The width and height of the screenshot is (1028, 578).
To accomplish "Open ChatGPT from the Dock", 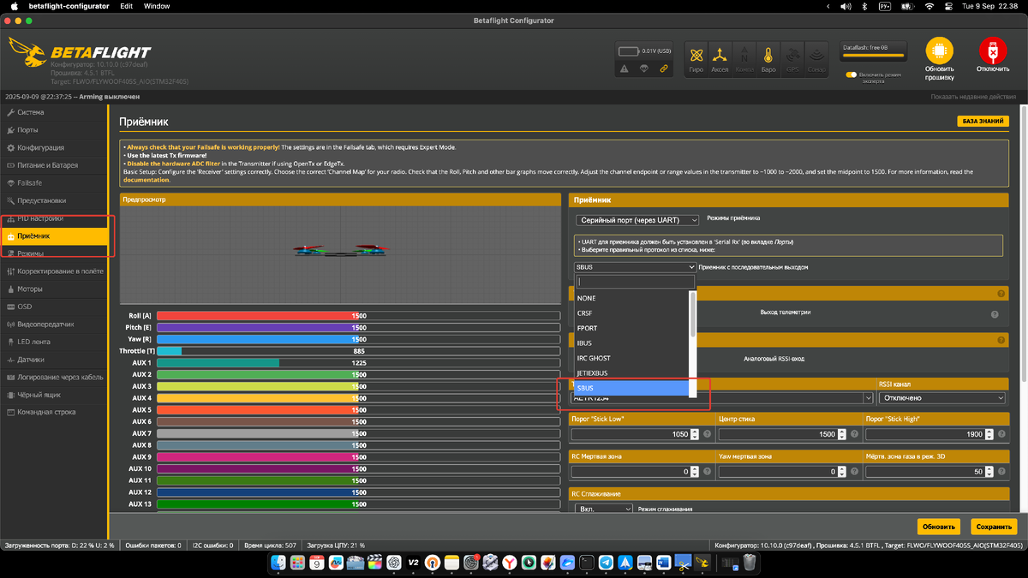I will tap(394, 563).
